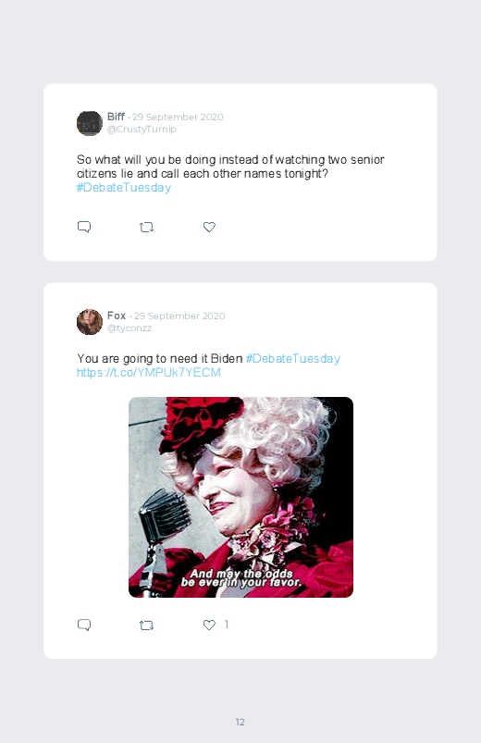This screenshot has height=743, width=481.
Task: Open Fox's profile picture avatar
Action: [90, 322]
